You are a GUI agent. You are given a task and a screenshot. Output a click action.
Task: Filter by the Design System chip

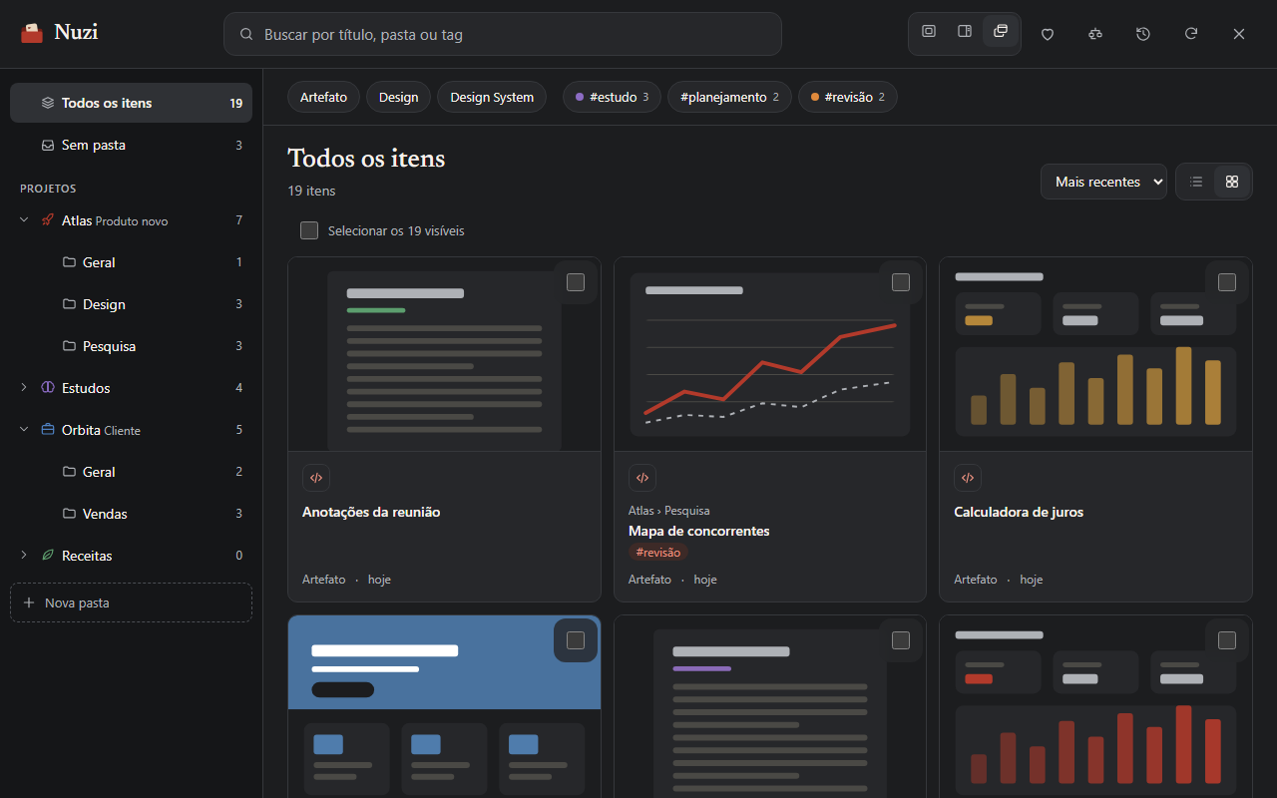click(x=492, y=97)
